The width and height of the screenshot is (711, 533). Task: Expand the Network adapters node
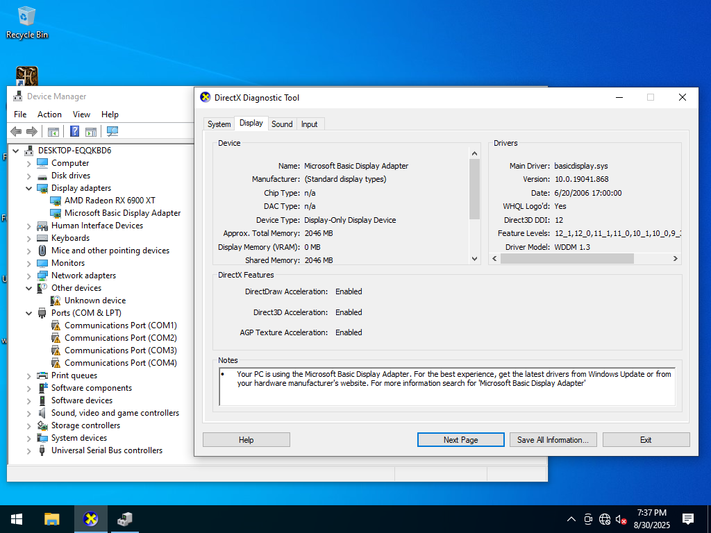point(29,276)
